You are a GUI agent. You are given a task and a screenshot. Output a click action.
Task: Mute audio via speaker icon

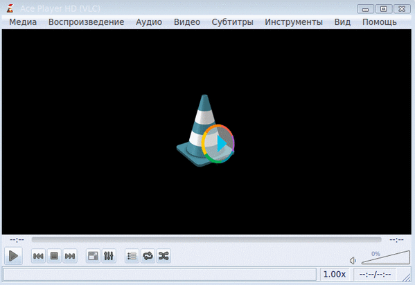pyautogui.click(x=353, y=261)
